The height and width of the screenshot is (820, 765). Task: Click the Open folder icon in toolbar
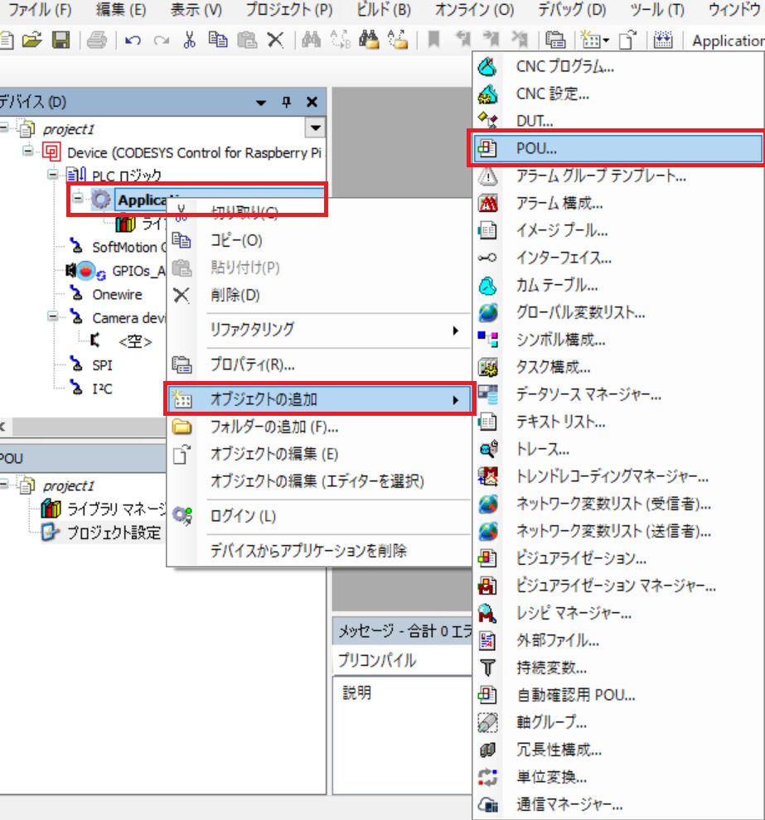(33, 40)
